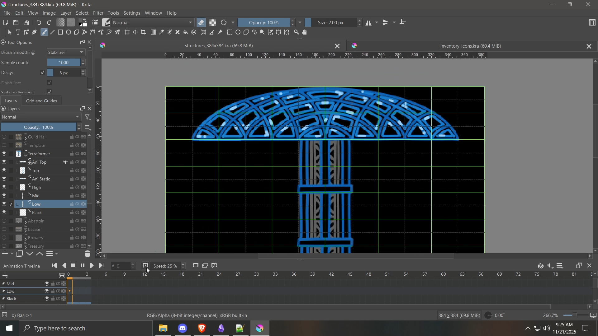The height and width of the screenshot is (336, 598).
Task: Hide the Top layer visibility eye
Action: pyautogui.click(x=4, y=171)
